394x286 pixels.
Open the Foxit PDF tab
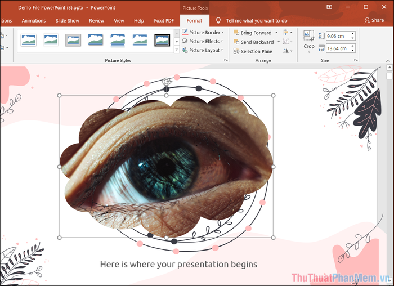coord(164,21)
